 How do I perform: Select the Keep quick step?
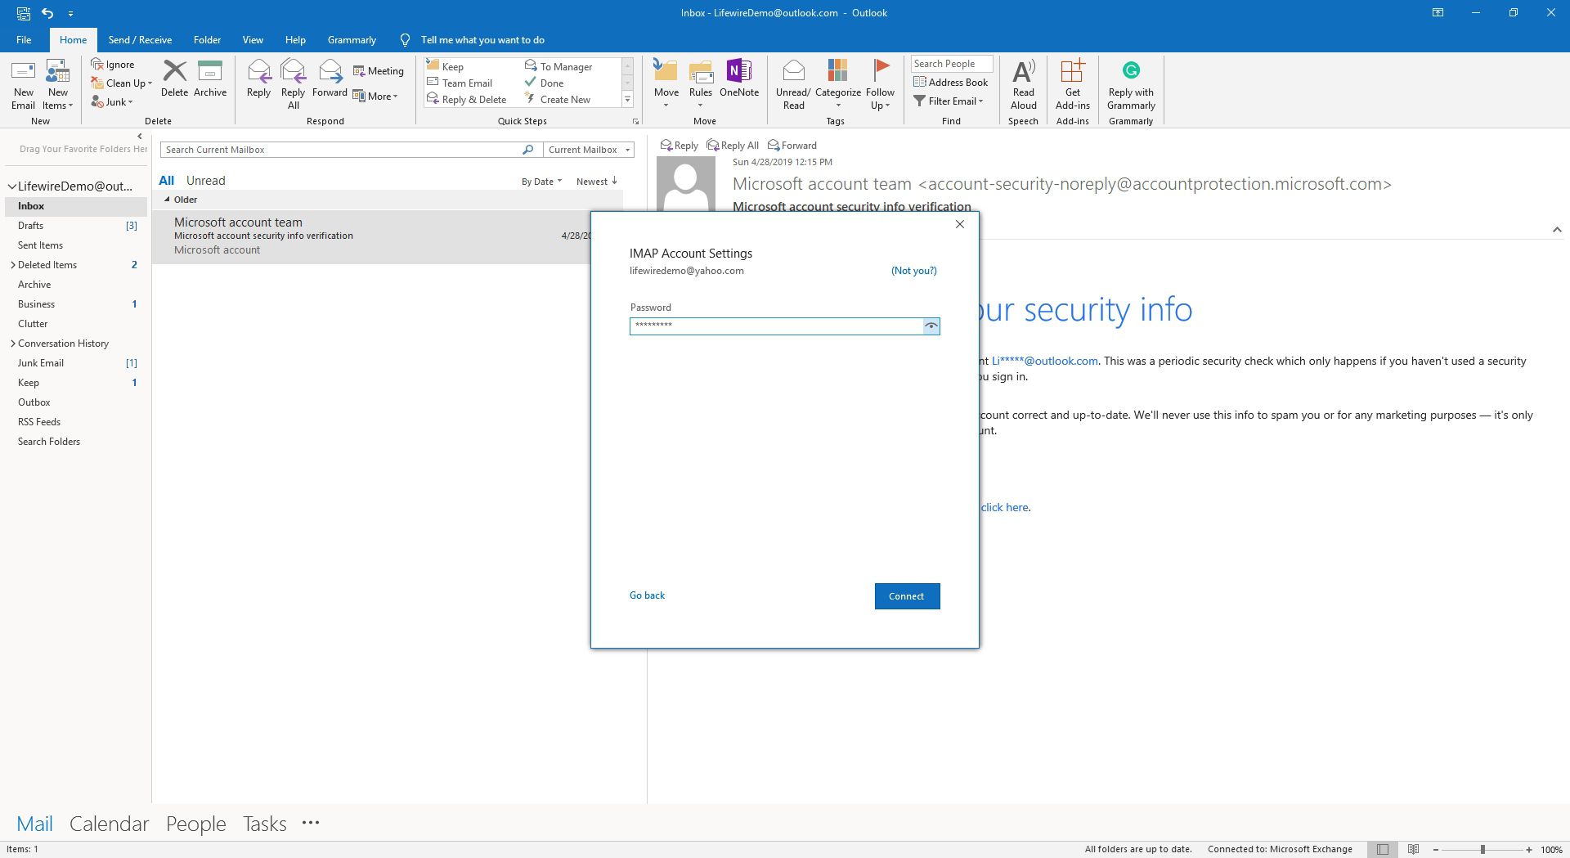446,66
